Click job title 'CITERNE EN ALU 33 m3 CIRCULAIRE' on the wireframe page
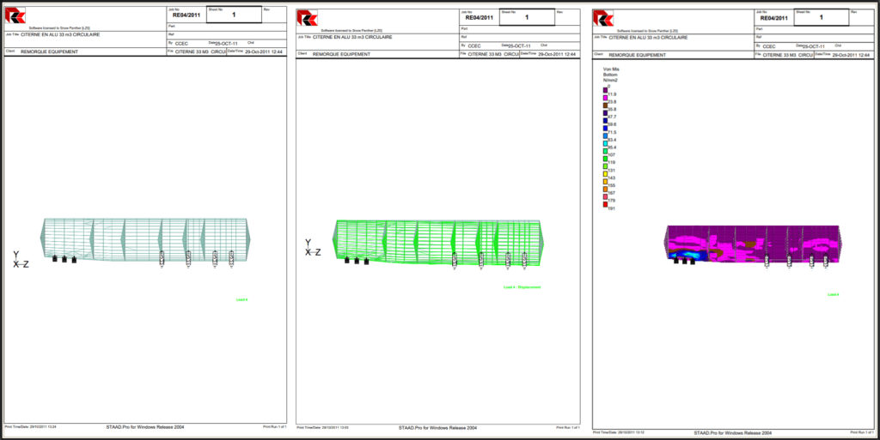This screenshot has width=880, height=440. 61,34
